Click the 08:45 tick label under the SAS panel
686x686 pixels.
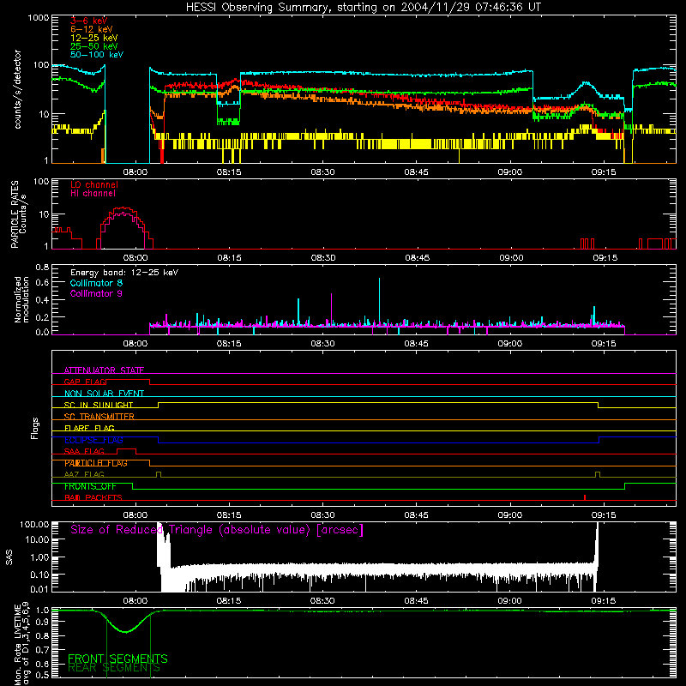[x=416, y=601]
